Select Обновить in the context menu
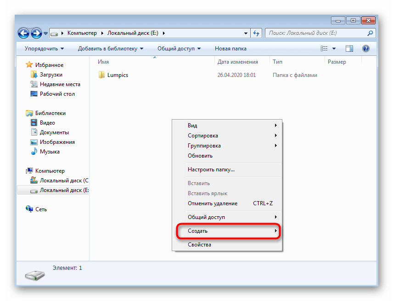Image resolution: width=393 pixels, height=301 pixels. click(200, 156)
